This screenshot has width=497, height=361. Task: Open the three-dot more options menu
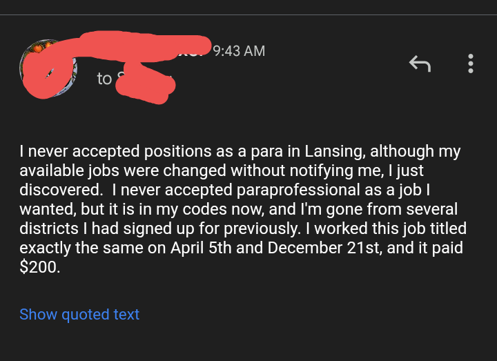pos(471,64)
